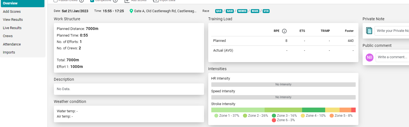The width and height of the screenshot is (409, 127).
Task: Click the Effort 1: 1000m line
Action: tap(70, 67)
